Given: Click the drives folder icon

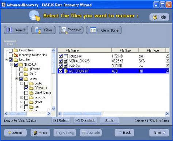Looking at the screenshot, I should (x=26, y=79).
